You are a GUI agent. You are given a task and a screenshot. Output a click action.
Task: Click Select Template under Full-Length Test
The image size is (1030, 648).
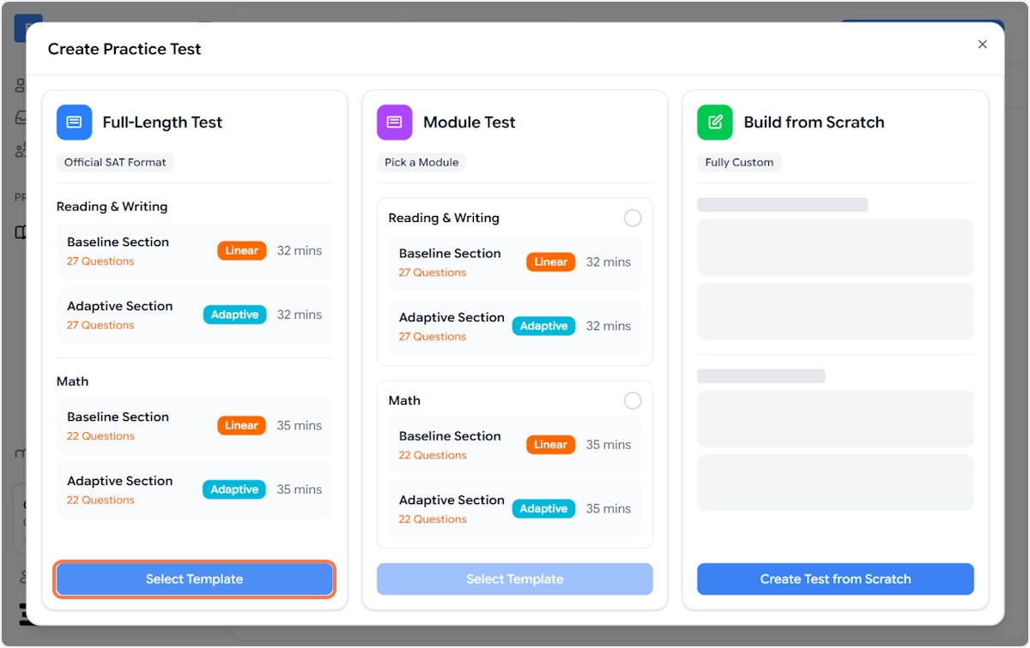(195, 579)
